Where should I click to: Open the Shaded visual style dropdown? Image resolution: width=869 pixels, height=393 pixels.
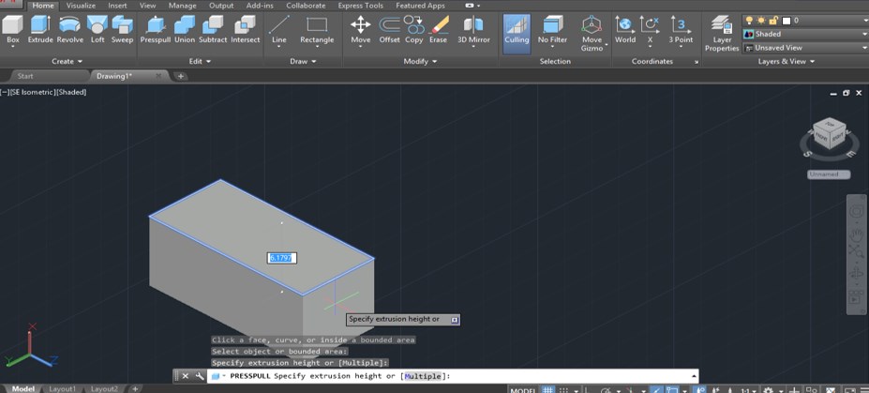coord(805,34)
